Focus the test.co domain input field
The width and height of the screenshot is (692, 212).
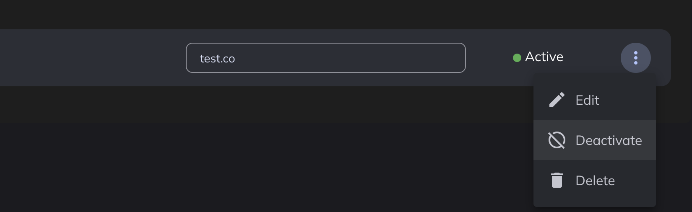point(326,58)
